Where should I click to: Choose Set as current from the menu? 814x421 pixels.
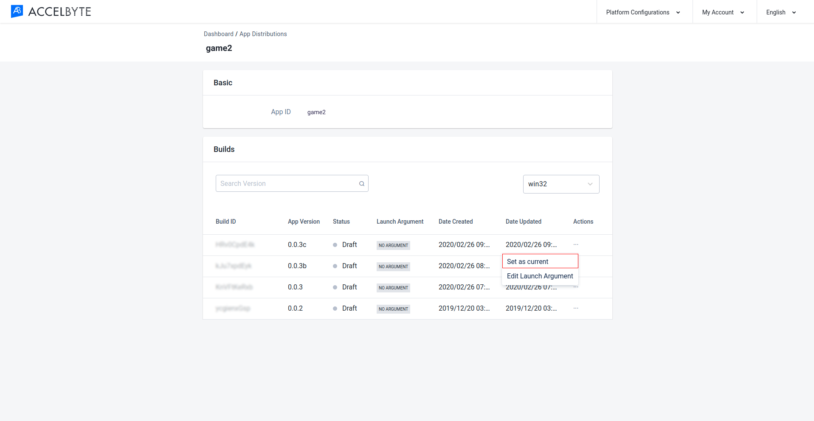(540, 261)
